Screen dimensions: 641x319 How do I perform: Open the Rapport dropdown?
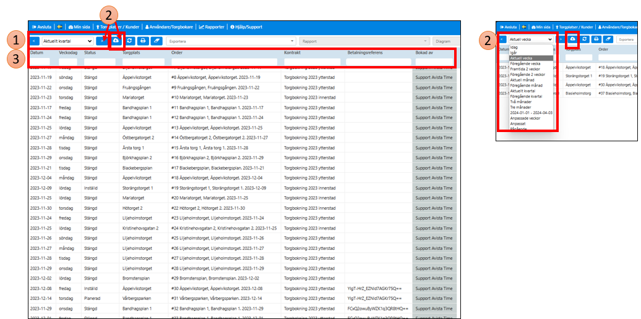point(364,41)
